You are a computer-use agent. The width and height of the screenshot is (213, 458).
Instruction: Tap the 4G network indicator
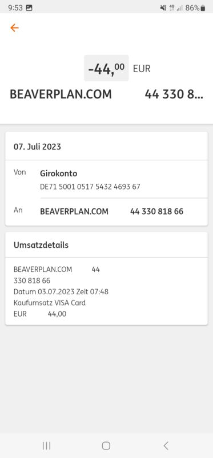coord(172,8)
